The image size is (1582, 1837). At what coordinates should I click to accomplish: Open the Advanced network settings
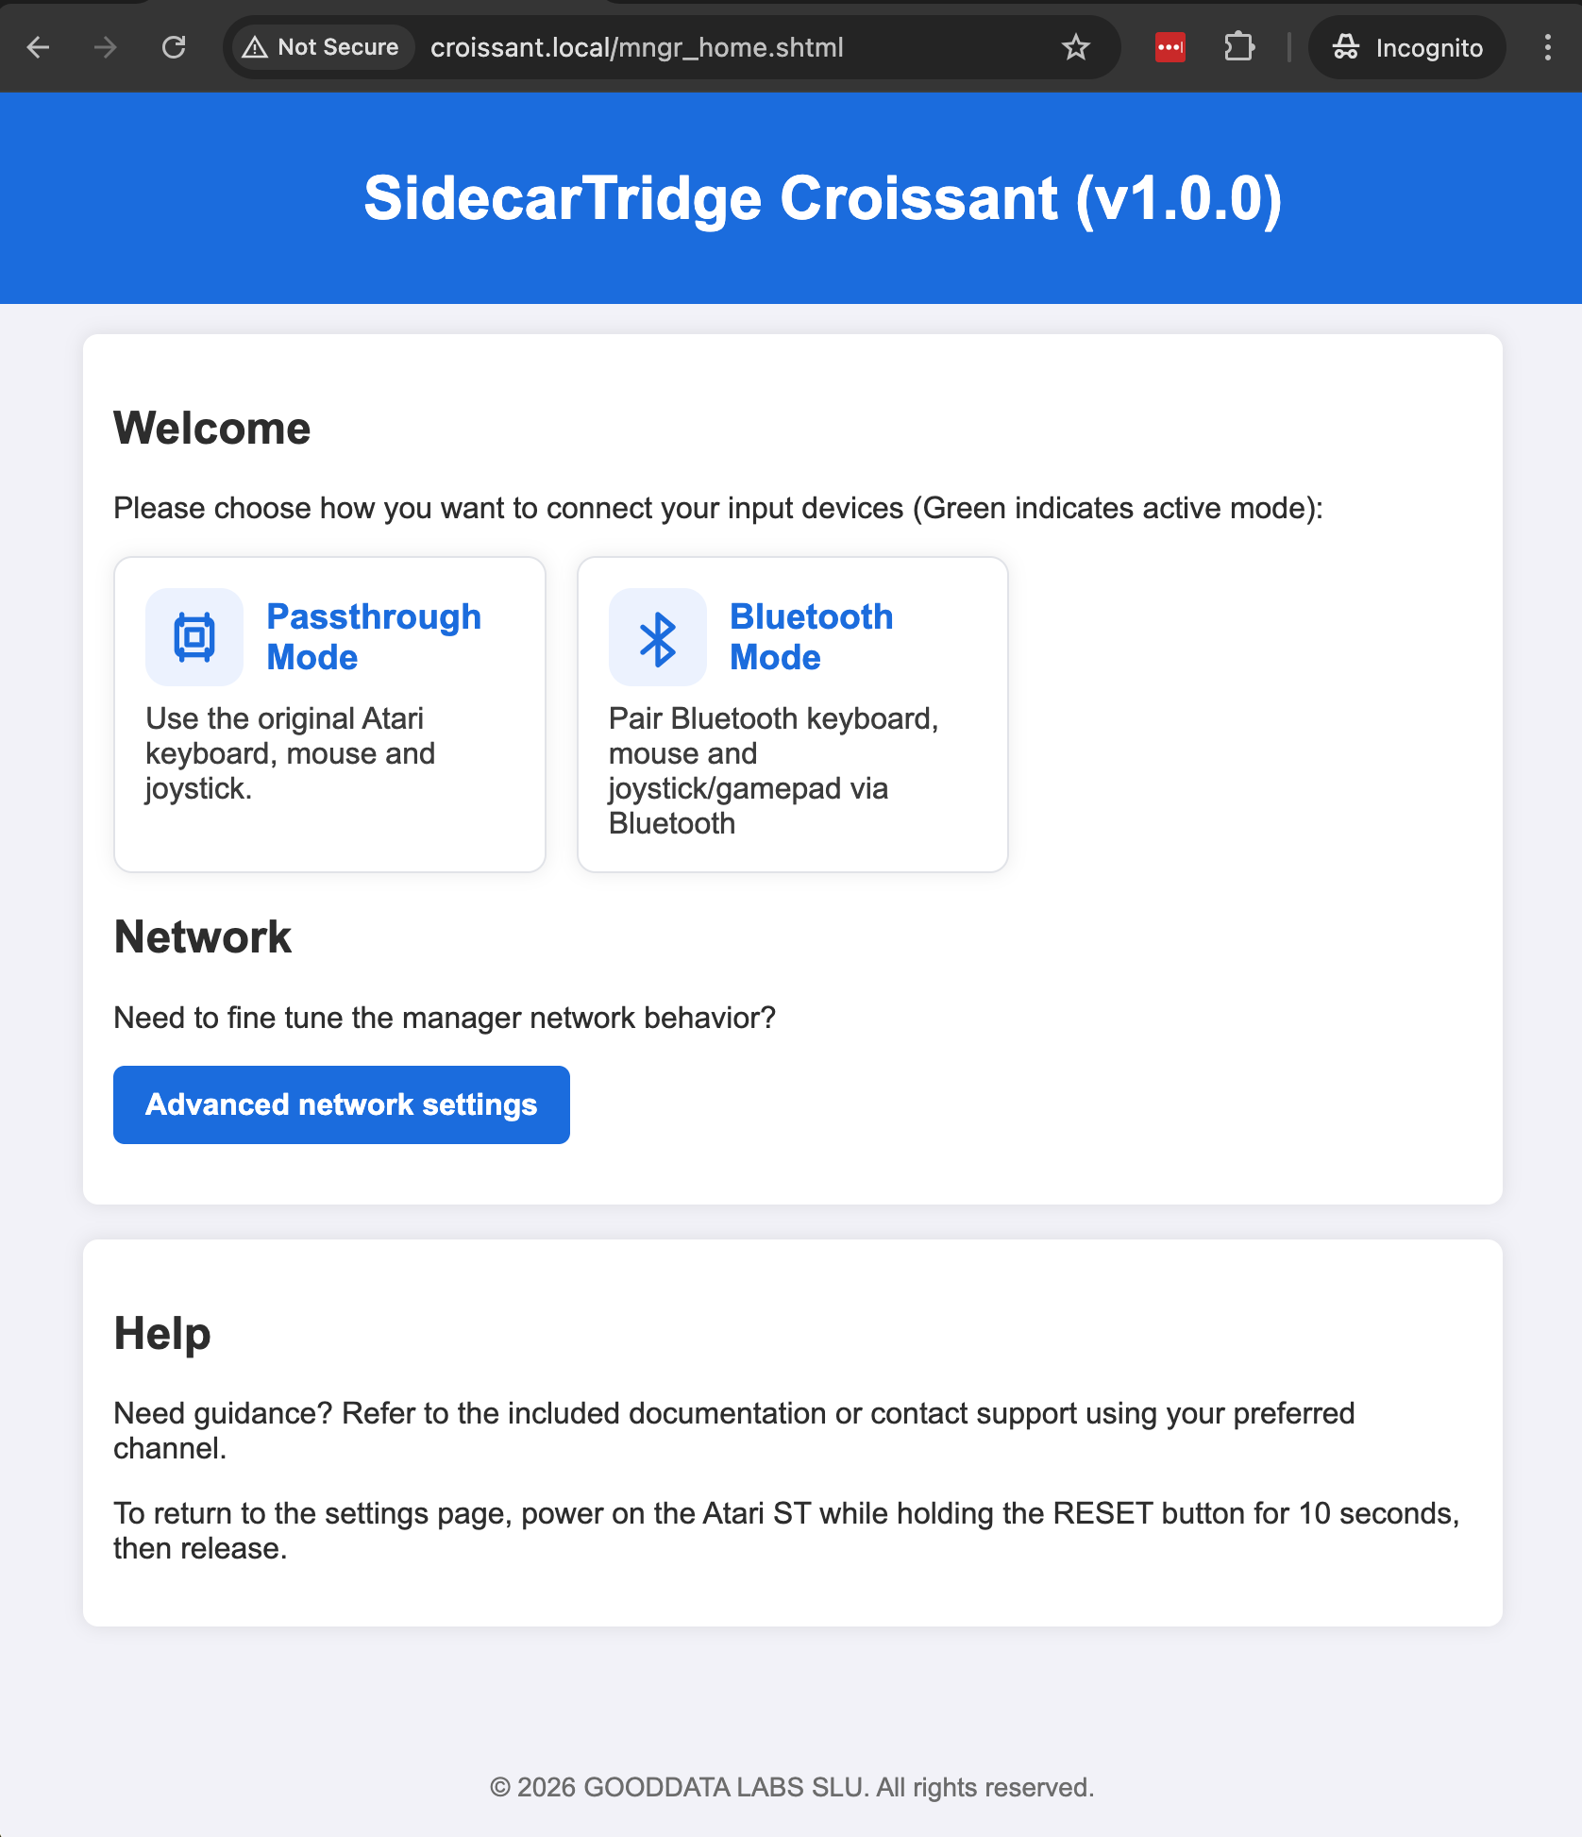341,1104
